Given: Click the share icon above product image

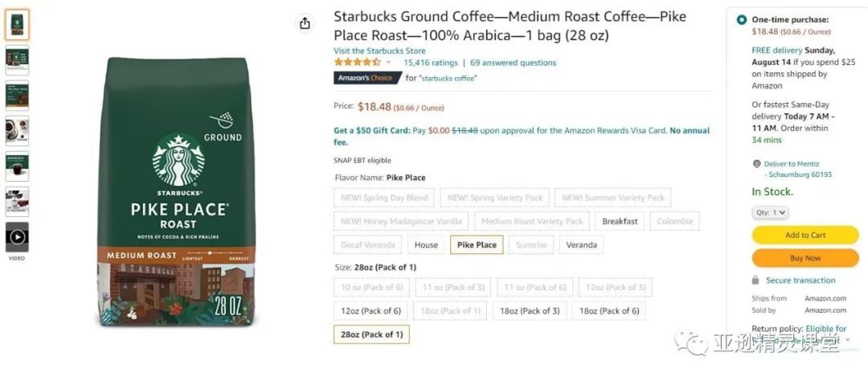Looking at the screenshot, I should [305, 24].
